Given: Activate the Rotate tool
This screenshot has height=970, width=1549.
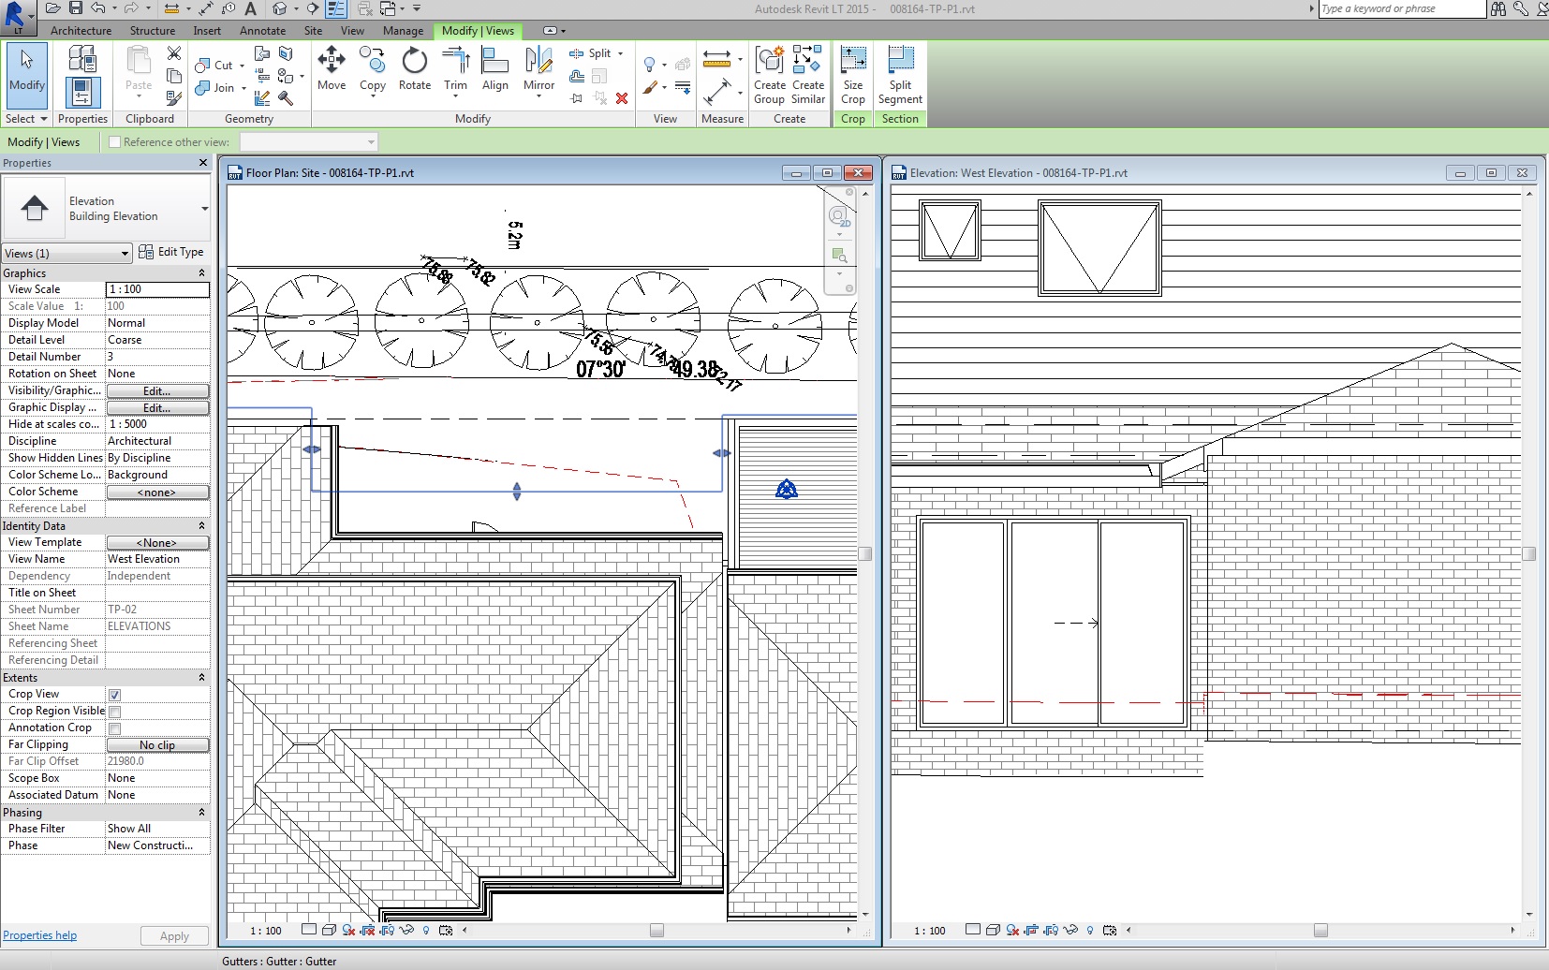Looking at the screenshot, I should [413, 70].
